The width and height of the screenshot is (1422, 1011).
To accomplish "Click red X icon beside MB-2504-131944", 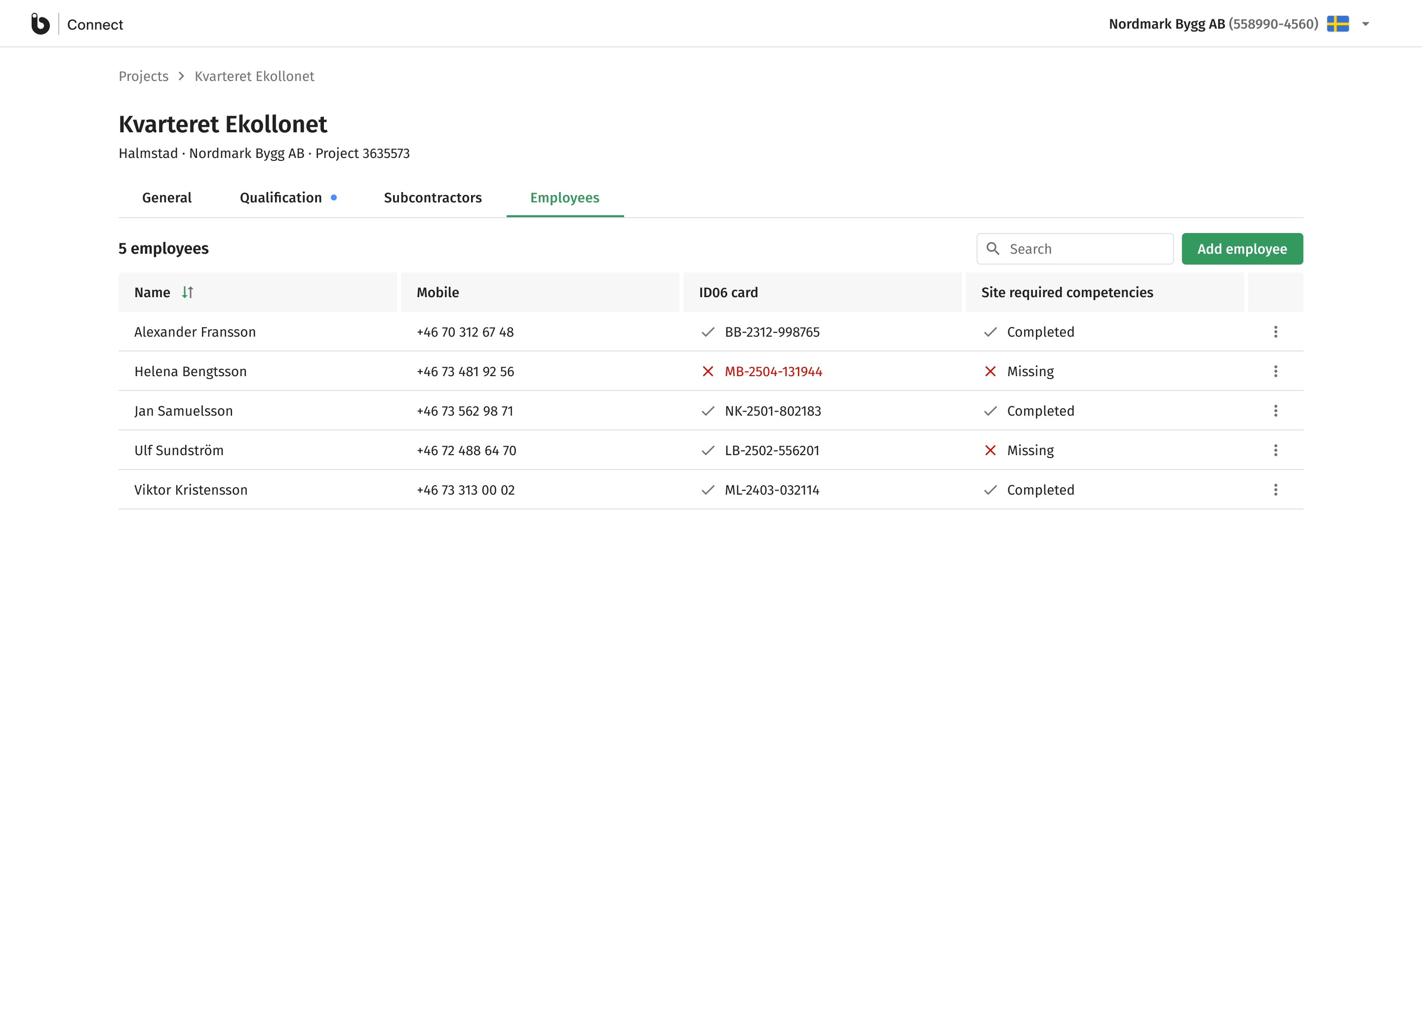I will 708,372.
